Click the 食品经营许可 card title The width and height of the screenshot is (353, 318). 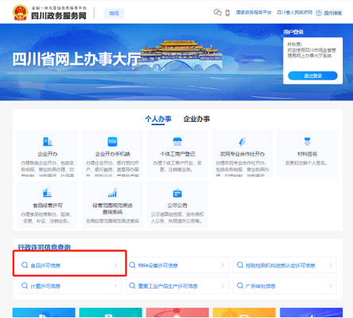pos(48,206)
